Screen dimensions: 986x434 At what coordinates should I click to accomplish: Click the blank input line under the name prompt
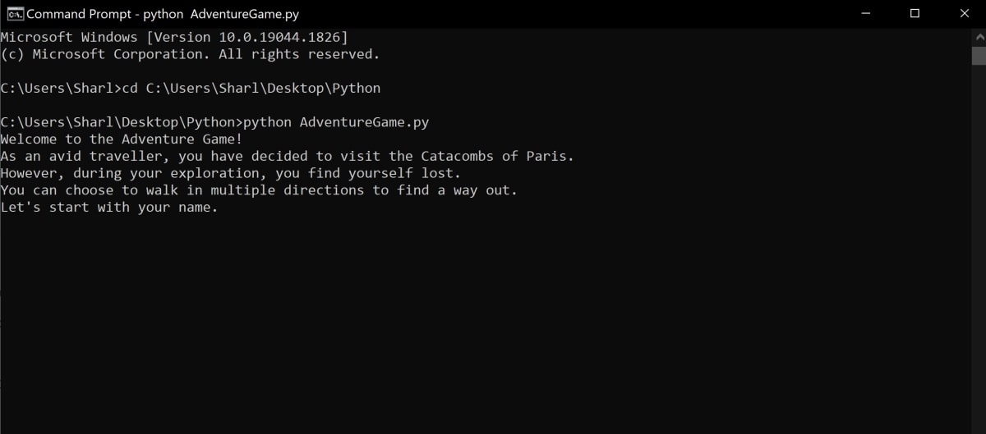pos(485,225)
